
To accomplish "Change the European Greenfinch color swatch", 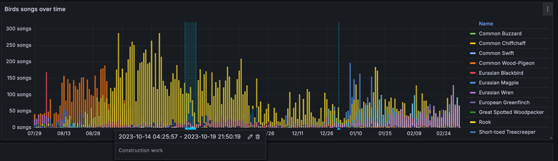I will pyautogui.click(x=473, y=103).
